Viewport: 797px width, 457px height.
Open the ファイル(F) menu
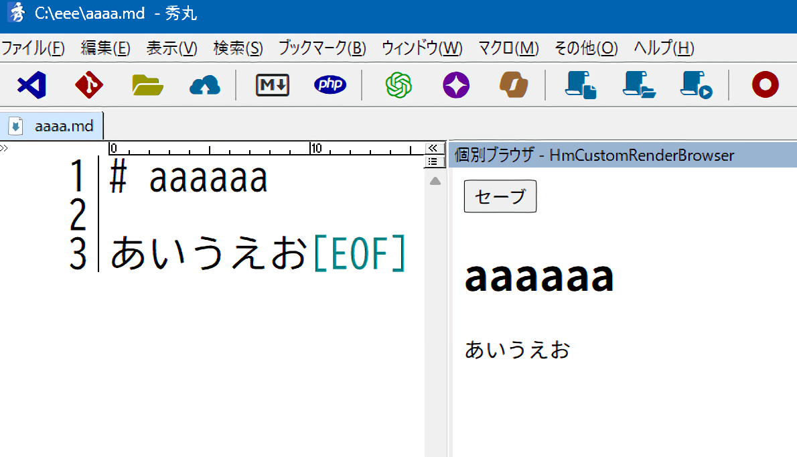pos(33,48)
